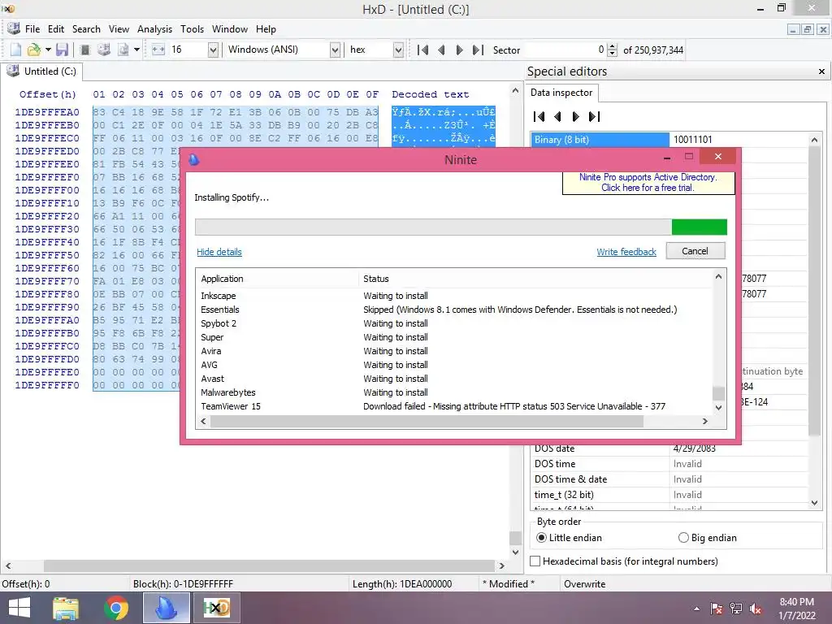The height and width of the screenshot is (624, 832).
Task: Data inspector: go to last byte icon
Action: click(x=594, y=116)
